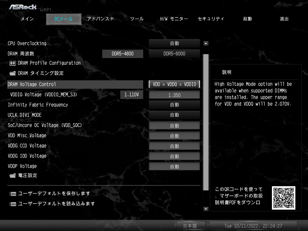Switch to the セキュリティ tab
This screenshot has height=231, width=308.
pyautogui.click(x=211, y=19)
